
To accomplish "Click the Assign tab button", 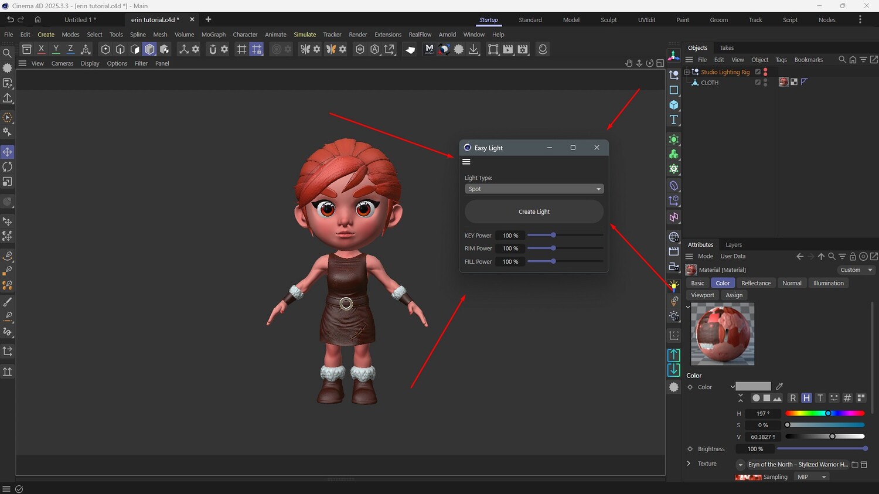I will tap(734, 295).
